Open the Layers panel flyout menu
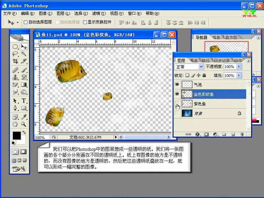Viewport: 264px width, 198px height. click(x=248, y=61)
